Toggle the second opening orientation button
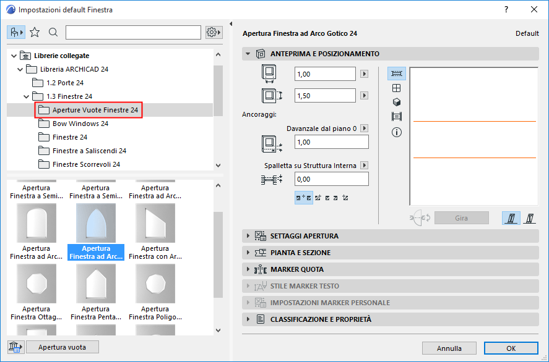This screenshot has height=362, width=549. [x=530, y=218]
